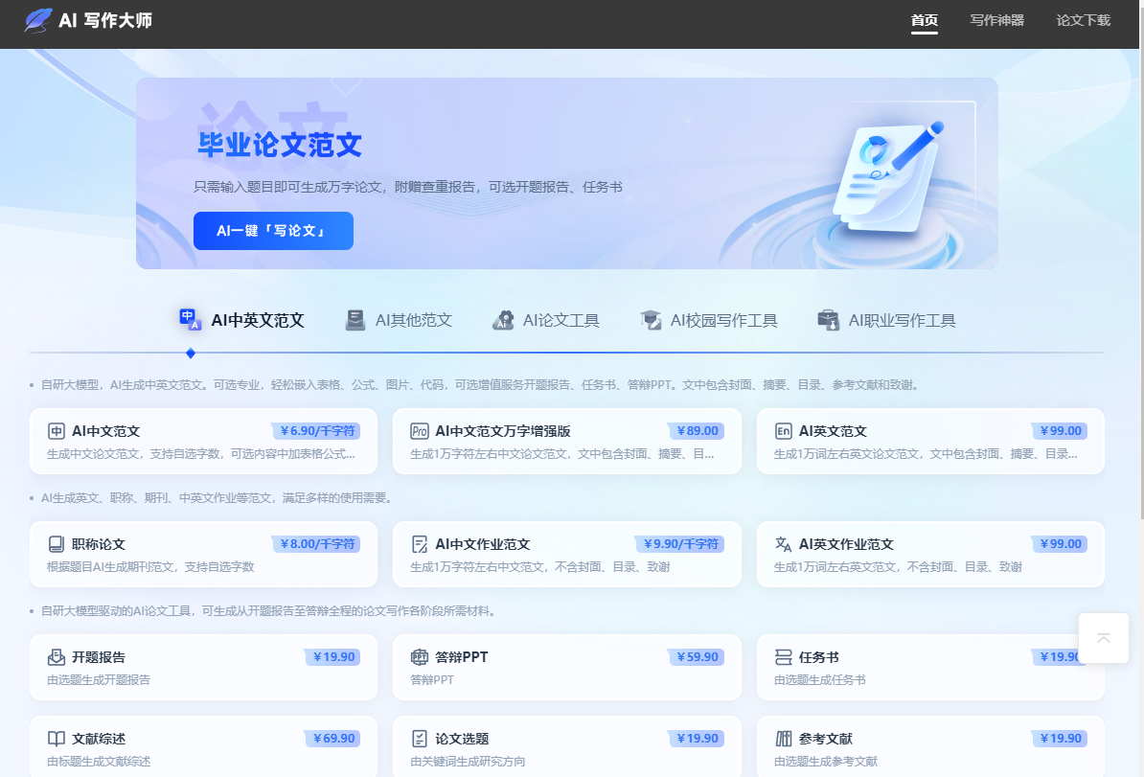This screenshot has width=1144, height=777.
Task: Open the 论文下载 nav item
Action: pos(1084,20)
